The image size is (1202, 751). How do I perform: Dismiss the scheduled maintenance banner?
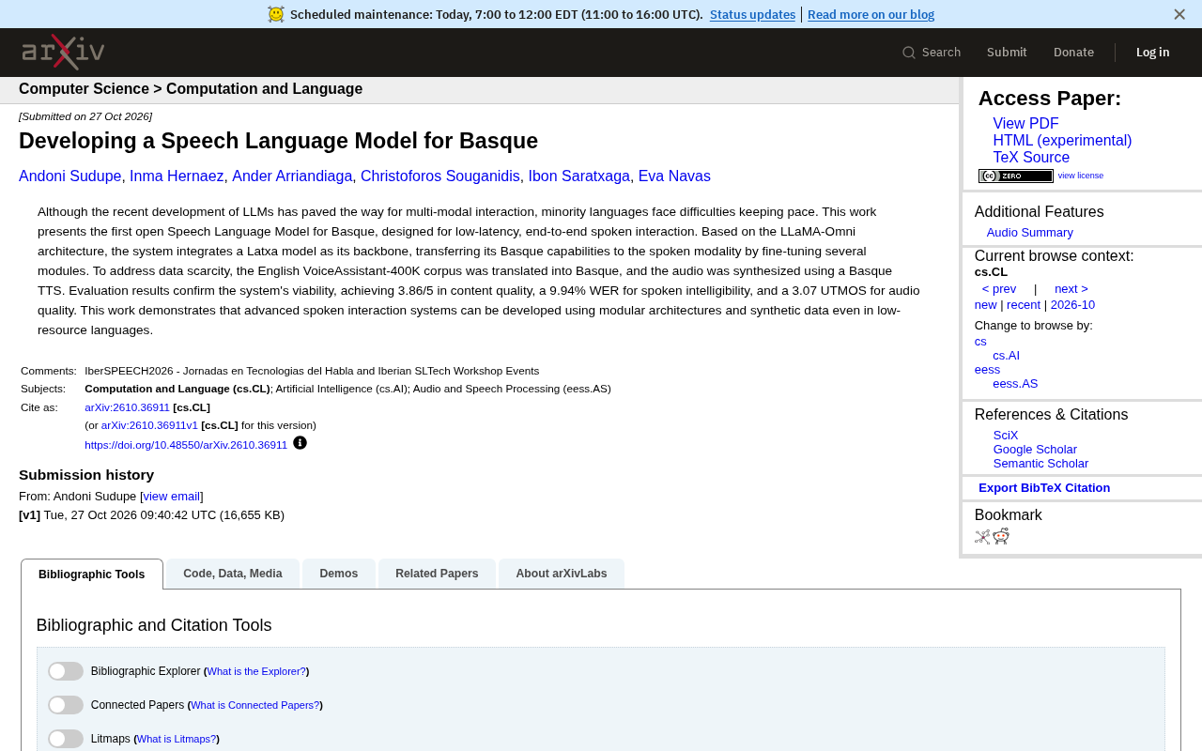click(1179, 14)
